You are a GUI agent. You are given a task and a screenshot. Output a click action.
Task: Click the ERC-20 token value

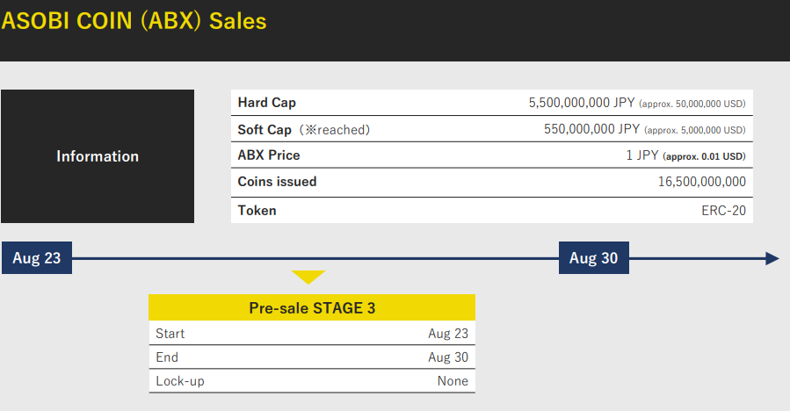(x=725, y=211)
